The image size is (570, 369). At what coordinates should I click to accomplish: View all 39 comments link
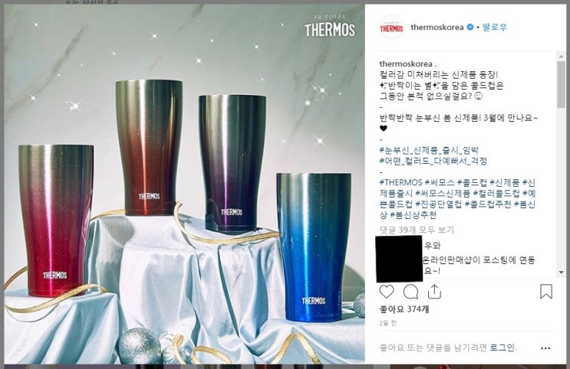click(417, 230)
